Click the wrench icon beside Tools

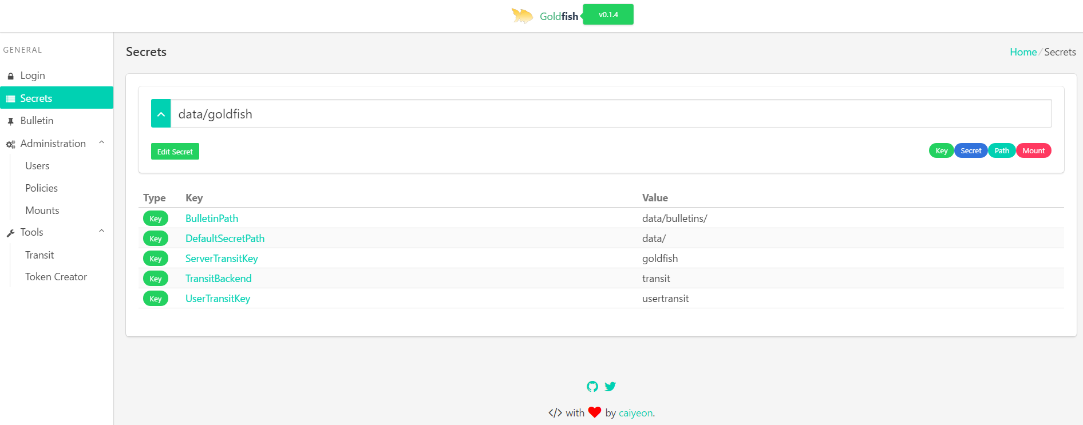(10, 233)
